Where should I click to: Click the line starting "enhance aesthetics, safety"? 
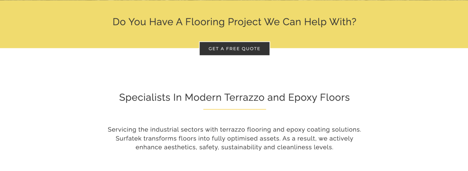pos(234,147)
